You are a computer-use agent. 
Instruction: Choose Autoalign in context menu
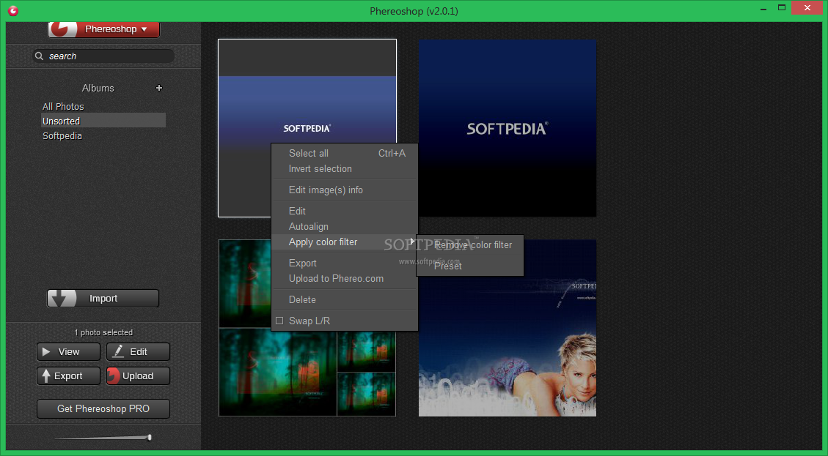click(345, 227)
